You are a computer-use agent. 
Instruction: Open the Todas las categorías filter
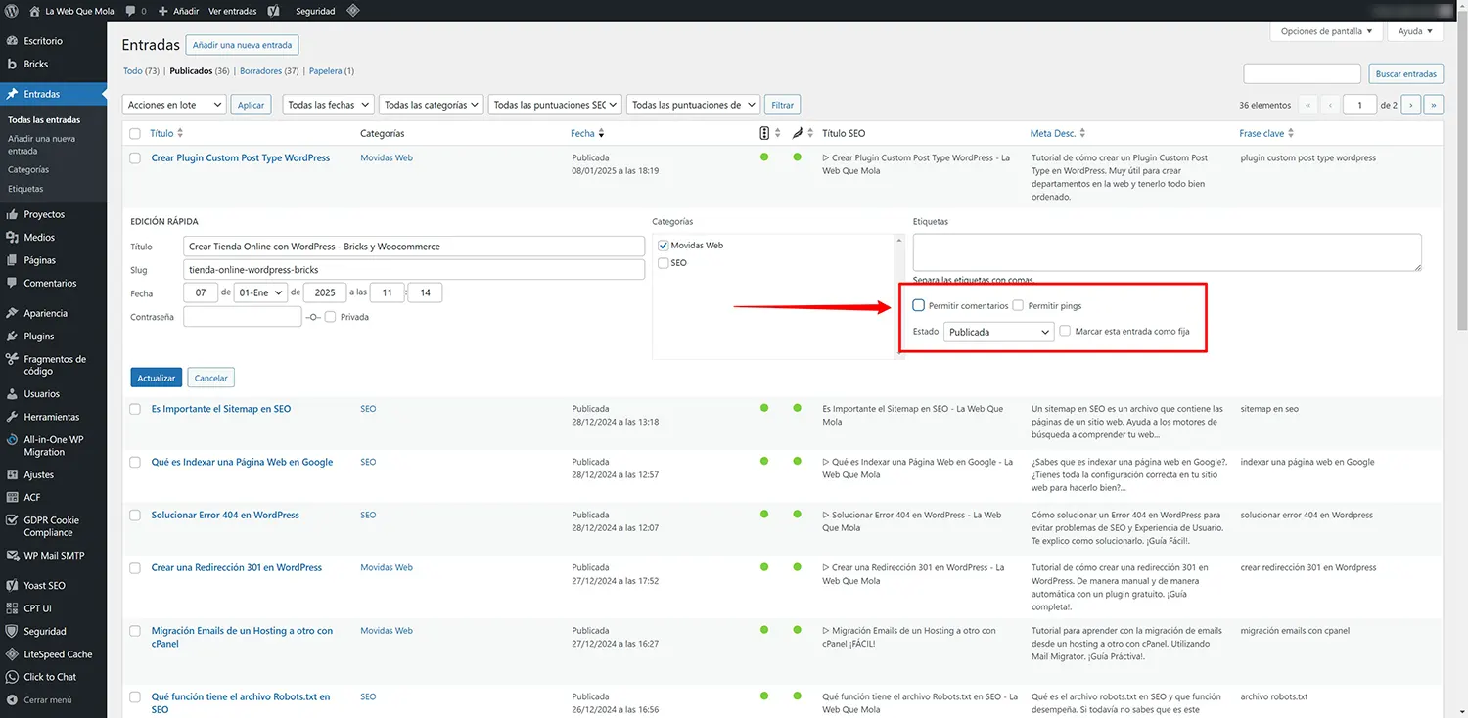tap(432, 105)
